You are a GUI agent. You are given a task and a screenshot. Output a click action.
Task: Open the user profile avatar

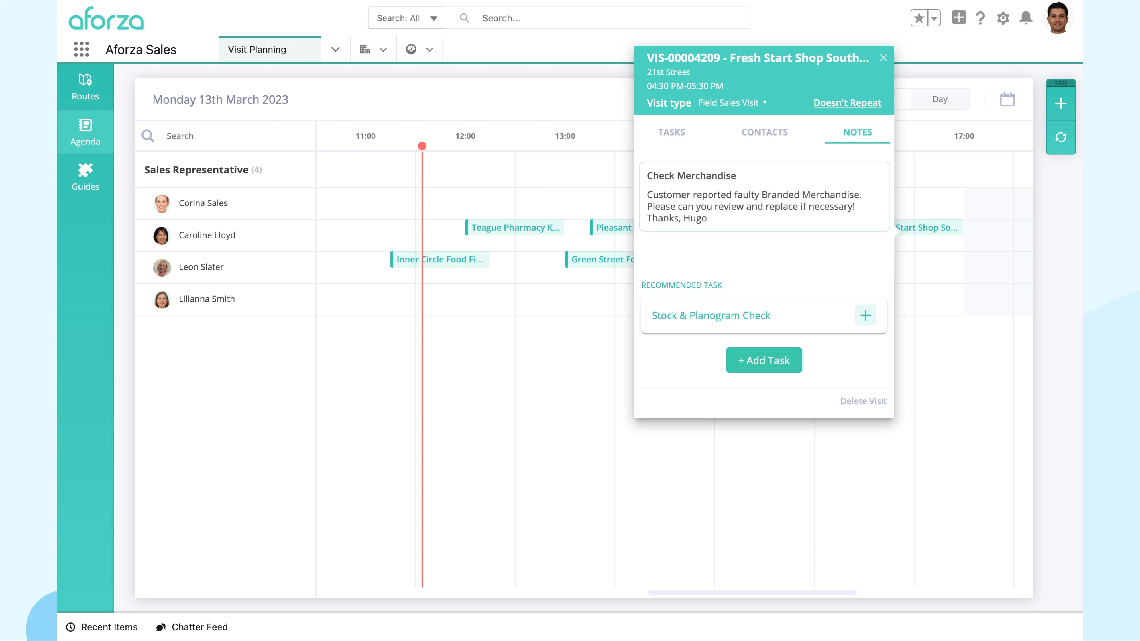coord(1058,18)
